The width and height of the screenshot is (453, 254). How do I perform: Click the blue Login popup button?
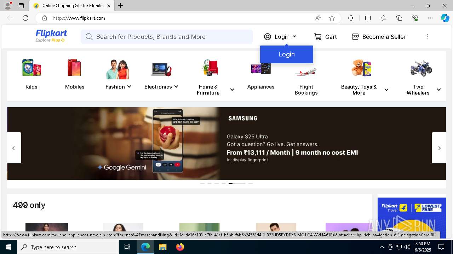287,54
